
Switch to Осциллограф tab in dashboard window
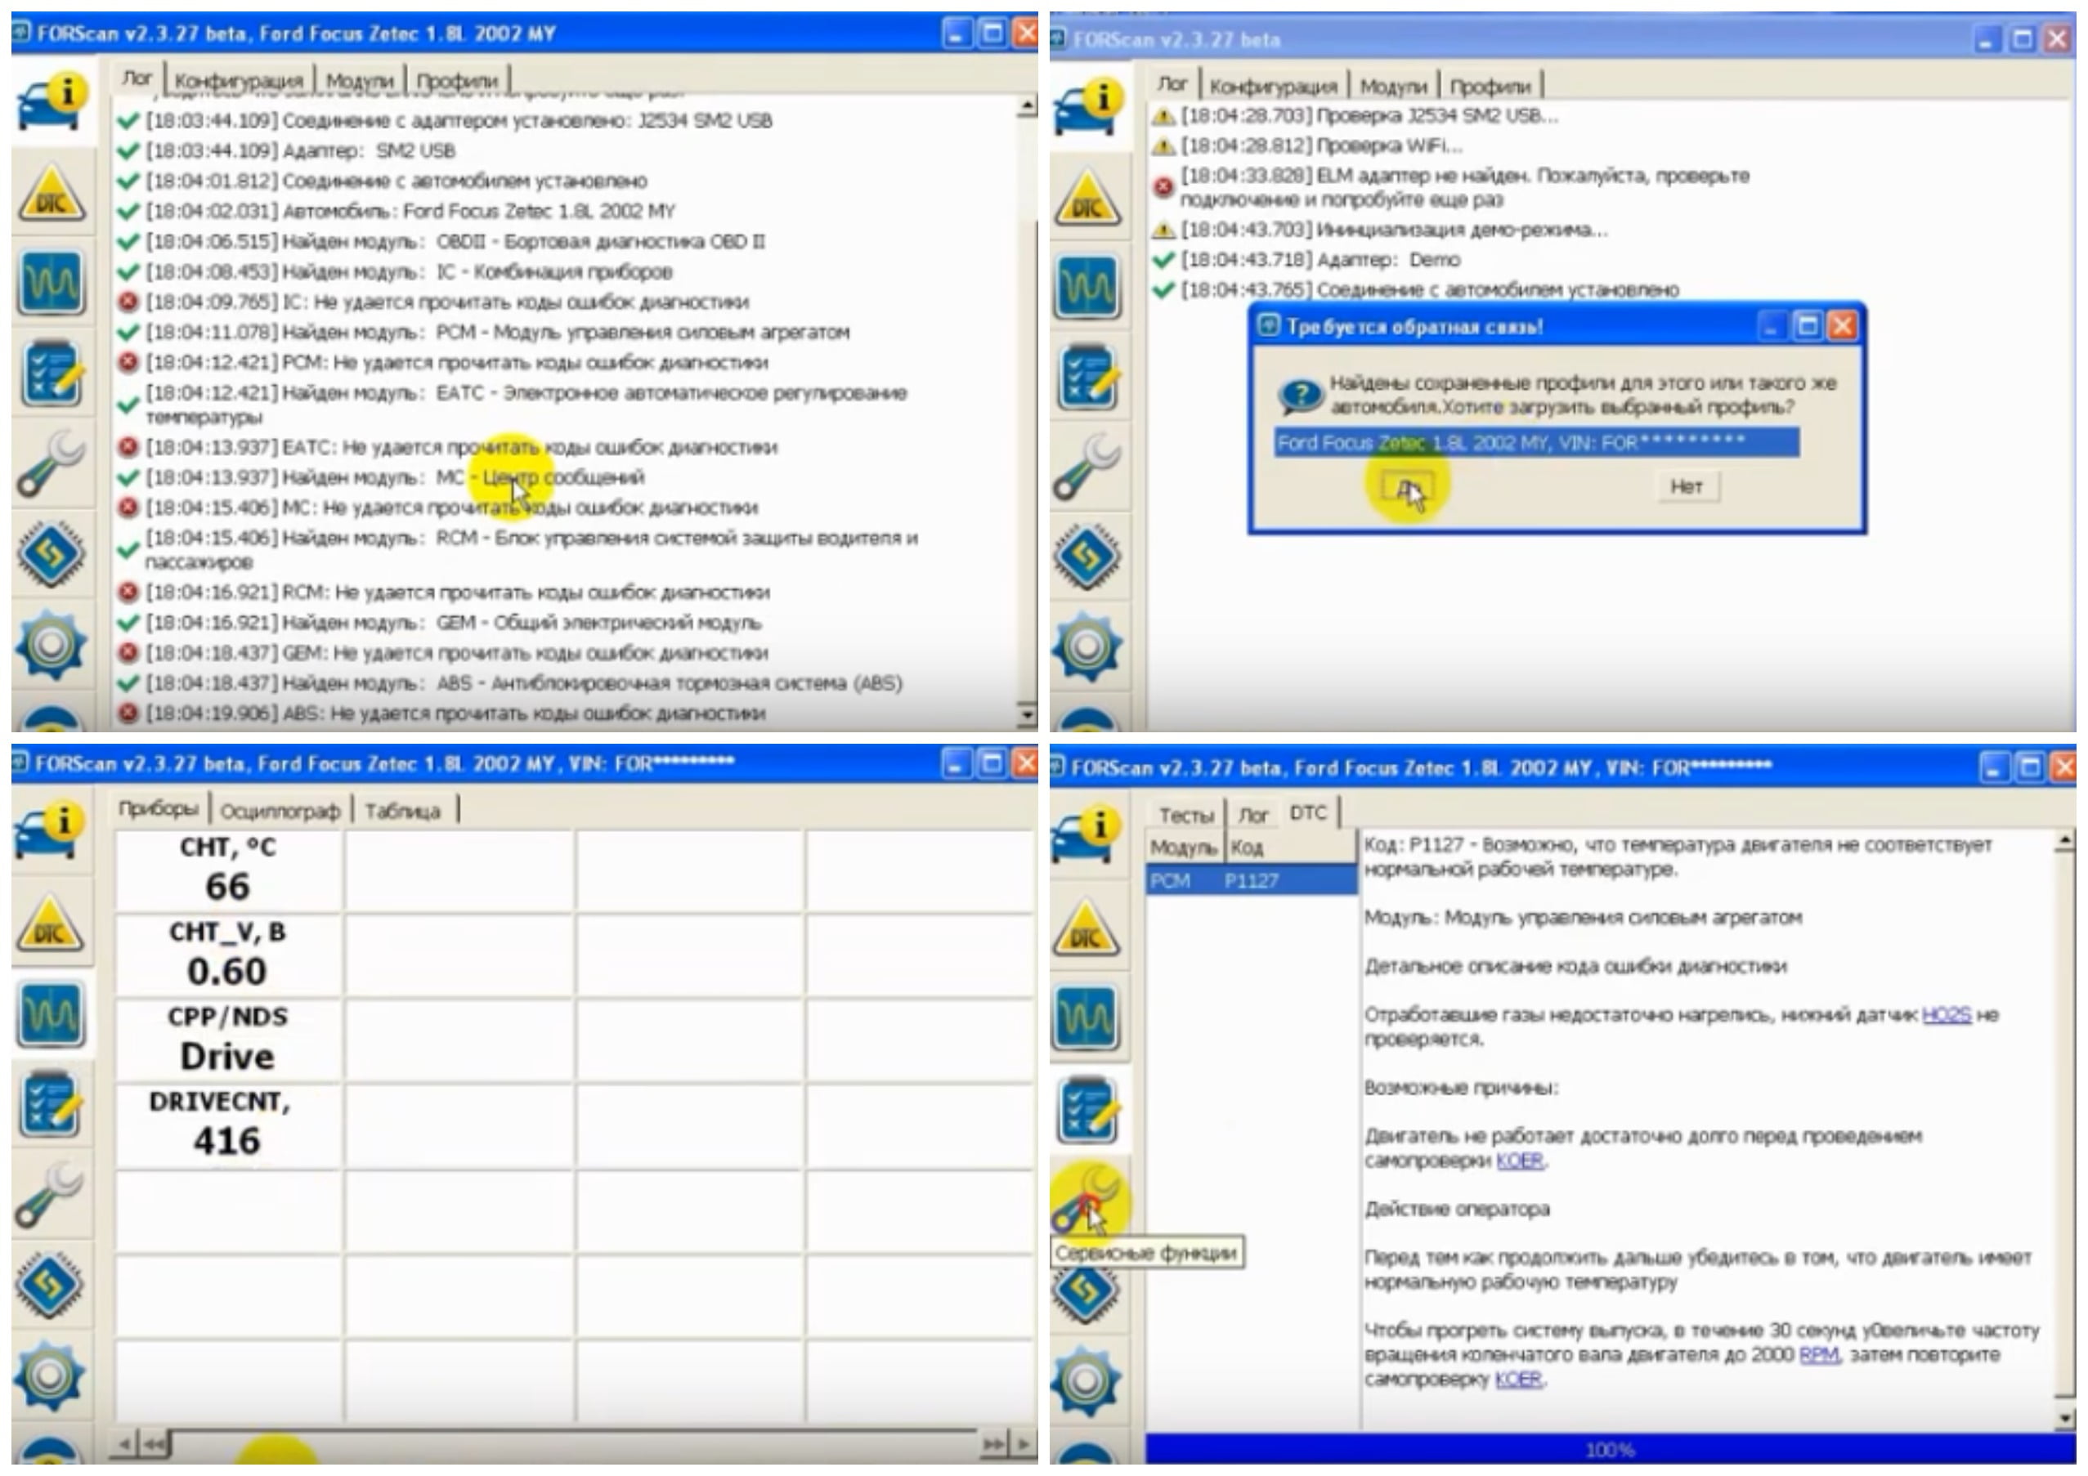pyautogui.click(x=280, y=811)
